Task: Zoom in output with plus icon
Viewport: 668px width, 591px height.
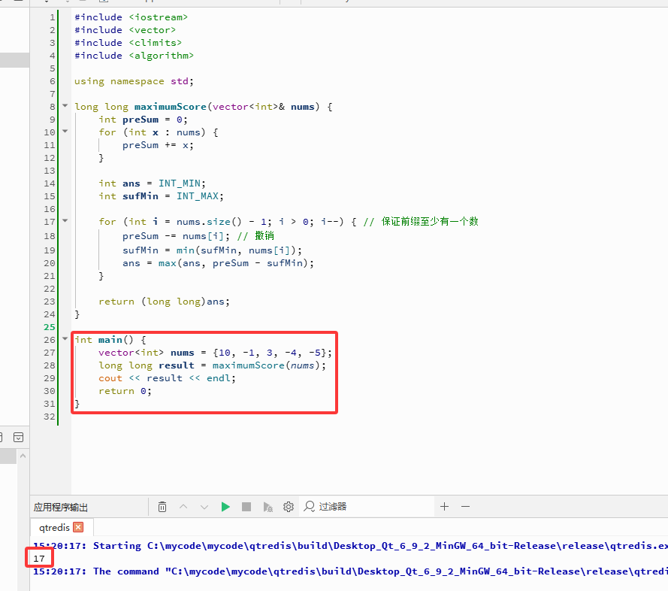Action: [x=444, y=506]
